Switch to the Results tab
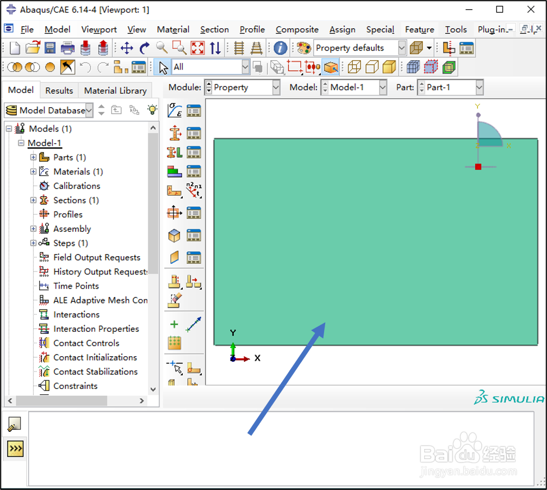547x490 pixels. coord(59,91)
